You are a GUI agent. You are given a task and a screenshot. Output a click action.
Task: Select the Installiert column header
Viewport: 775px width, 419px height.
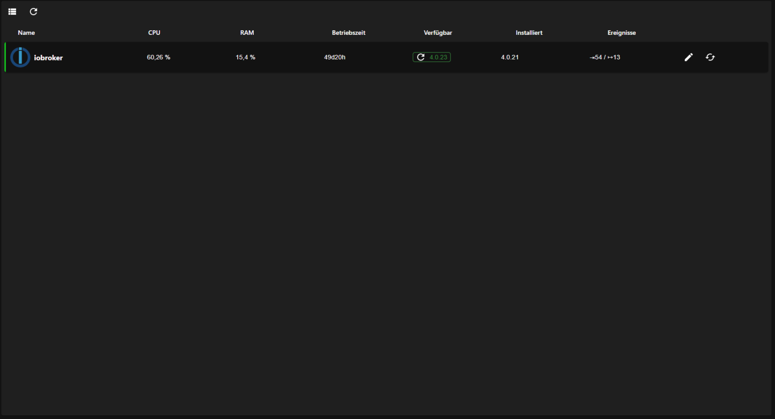529,32
